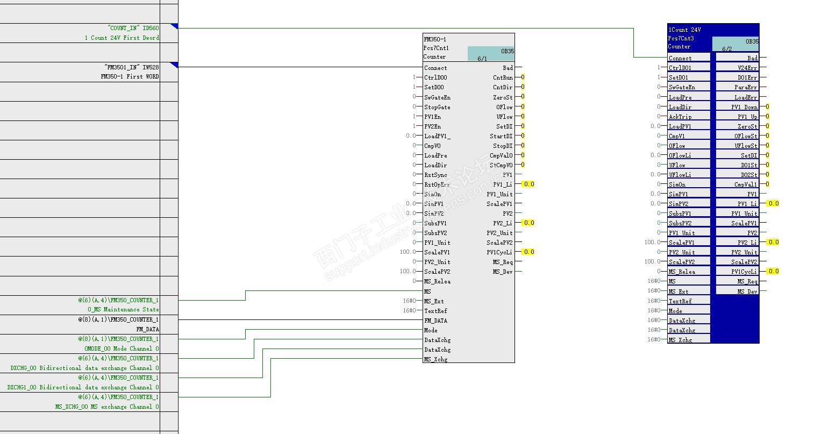Click yellow PV1CycLi value on 1Count block
The image size is (822, 434).
tap(773, 271)
